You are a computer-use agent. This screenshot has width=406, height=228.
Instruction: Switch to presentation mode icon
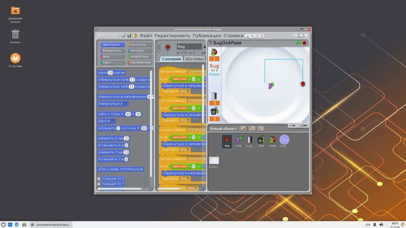pyautogui.click(x=306, y=36)
